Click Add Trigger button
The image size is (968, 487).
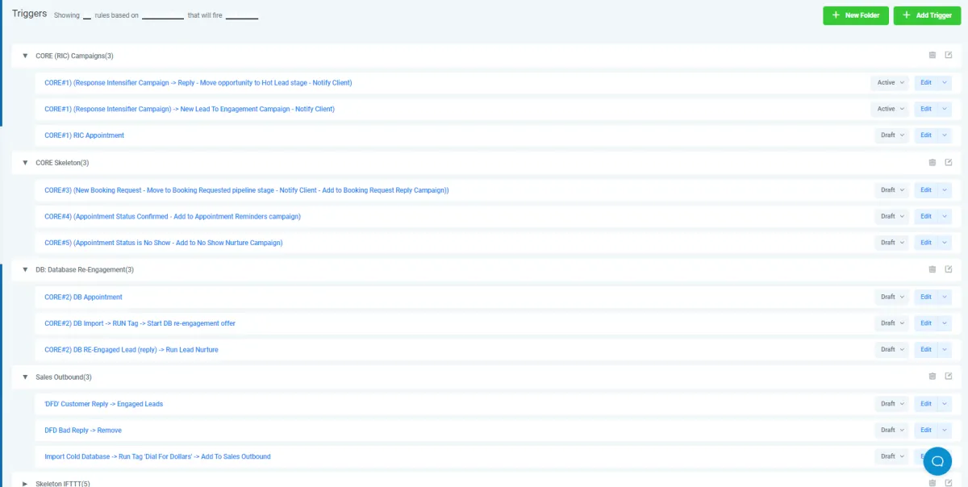[x=927, y=15]
